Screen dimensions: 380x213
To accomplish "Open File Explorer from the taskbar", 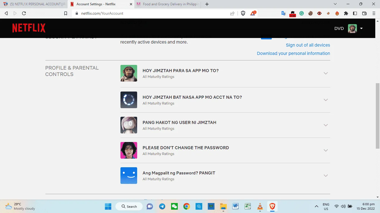I will click(223, 206).
